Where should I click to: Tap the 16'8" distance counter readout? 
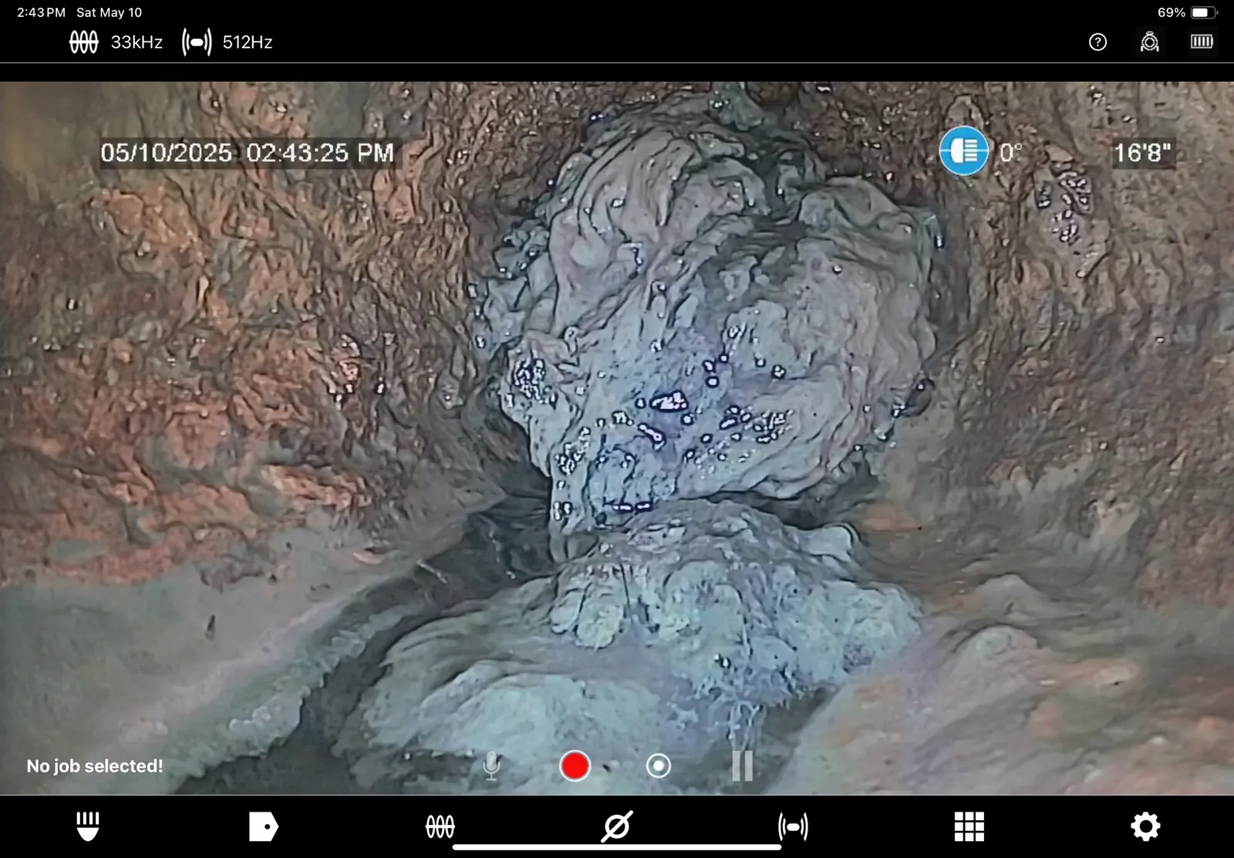pos(1142,153)
